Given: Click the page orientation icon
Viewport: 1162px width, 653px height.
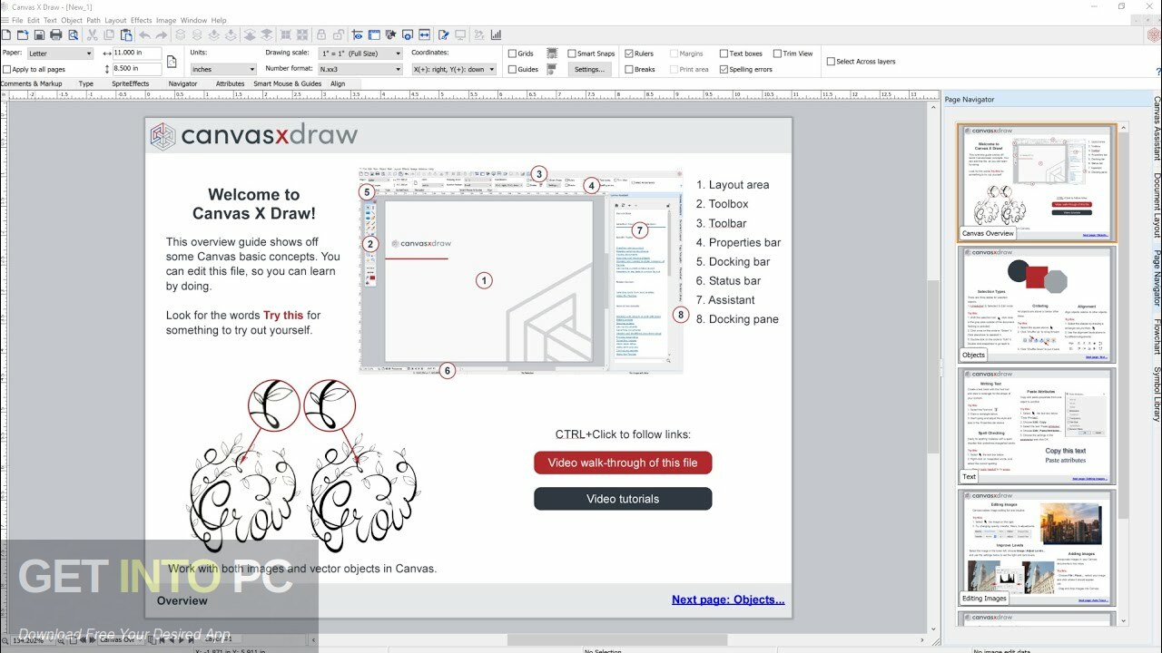Looking at the screenshot, I should (172, 61).
